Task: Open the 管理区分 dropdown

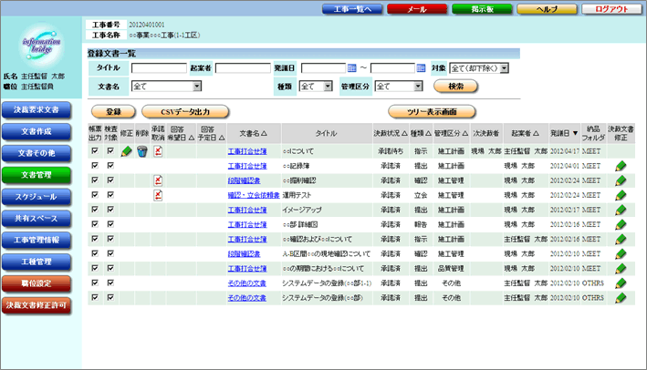Action: (398, 87)
